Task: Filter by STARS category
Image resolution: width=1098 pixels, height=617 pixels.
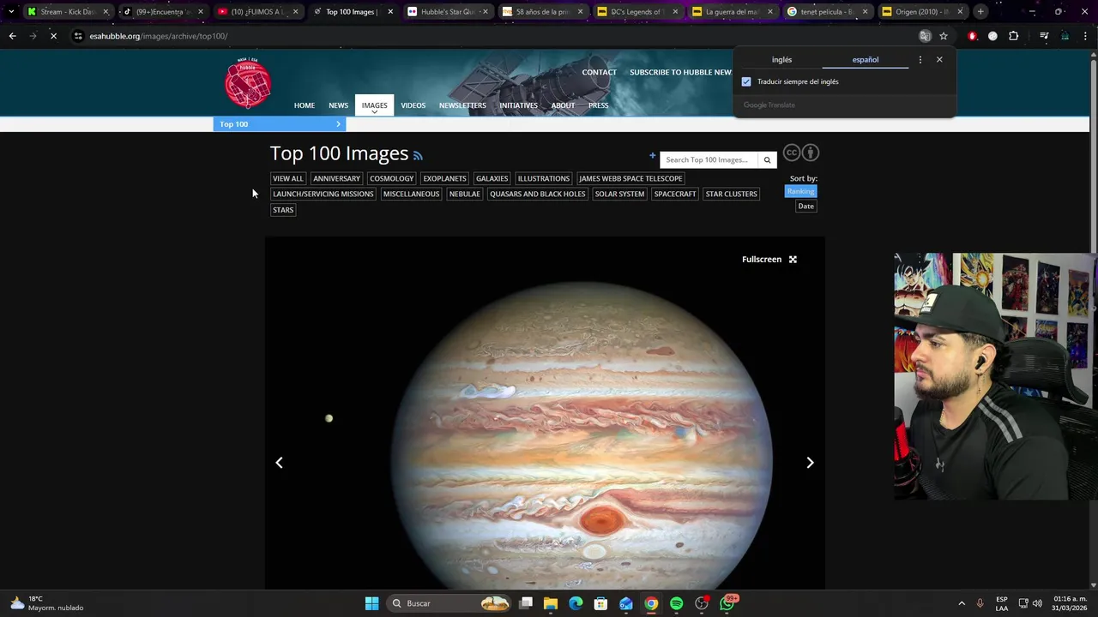Action: (x=283, y=210)
